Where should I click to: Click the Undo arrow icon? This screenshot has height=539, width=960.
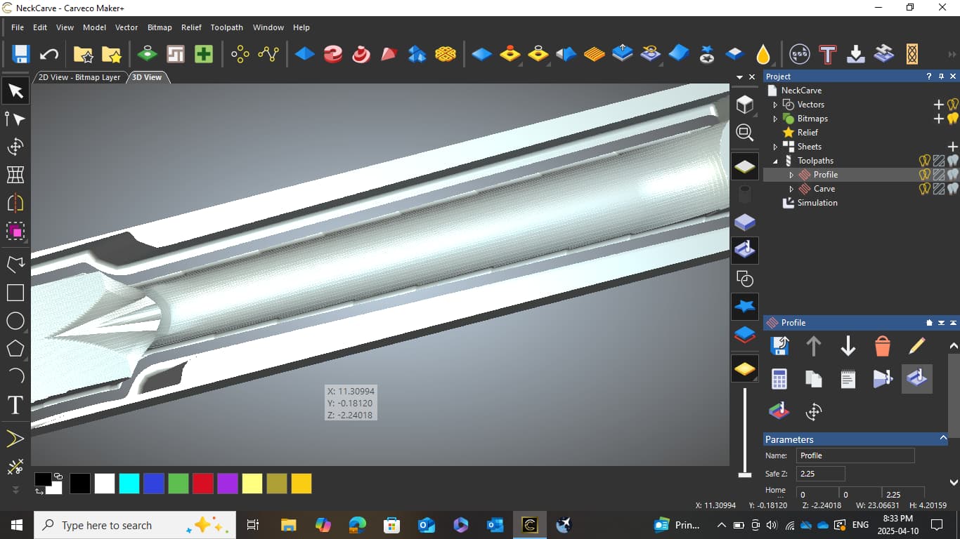[x=48, y=54]
